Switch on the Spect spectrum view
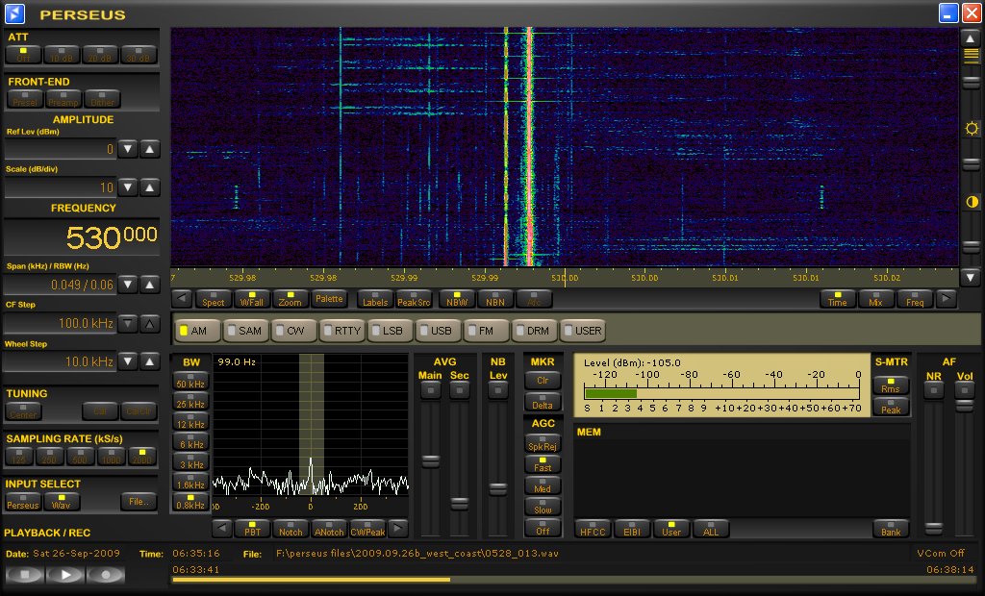This screenshot has width=985, height=596. (213, 299)
